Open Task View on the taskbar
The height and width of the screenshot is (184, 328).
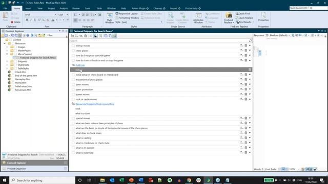click(89, 180)
